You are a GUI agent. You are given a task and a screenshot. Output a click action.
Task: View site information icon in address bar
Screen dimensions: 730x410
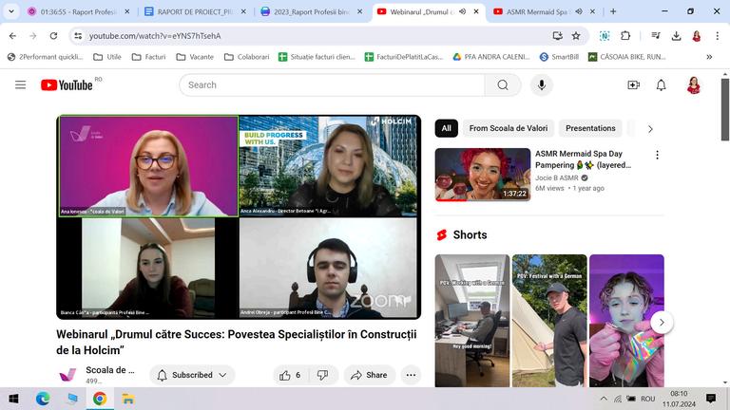[78, 36]
